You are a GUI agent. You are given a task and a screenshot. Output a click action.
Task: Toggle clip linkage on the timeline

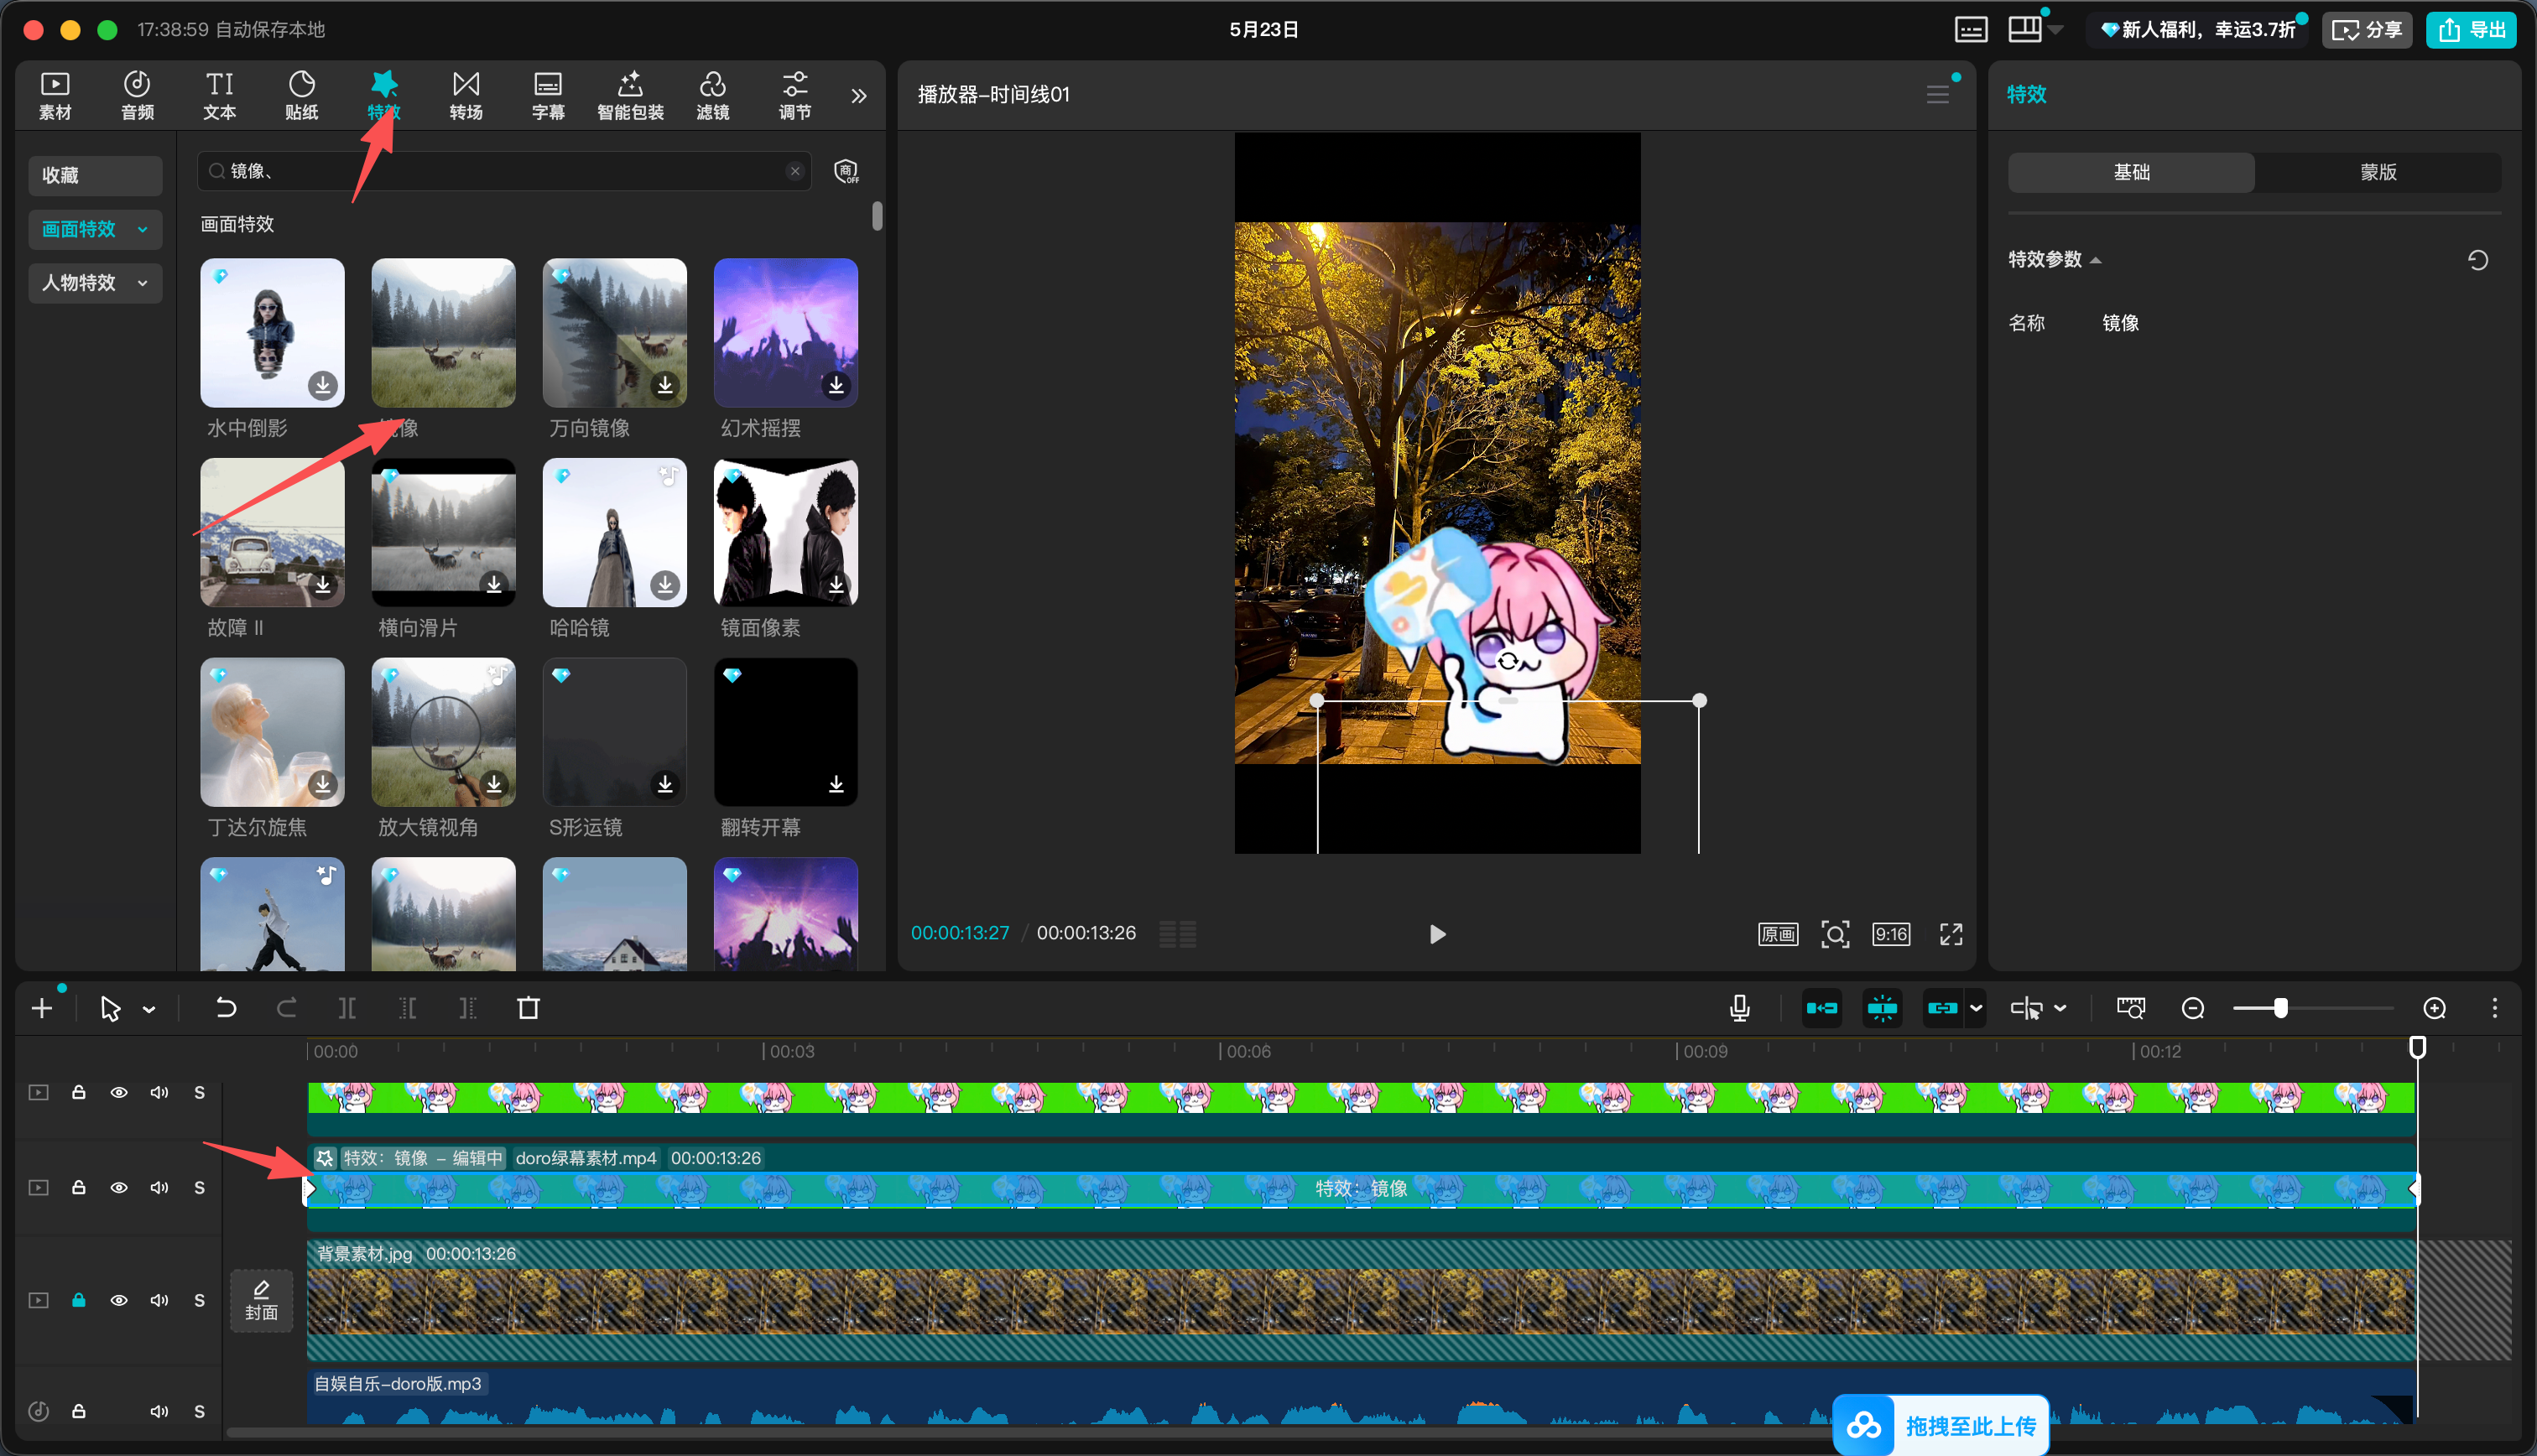(1941, 1008)
